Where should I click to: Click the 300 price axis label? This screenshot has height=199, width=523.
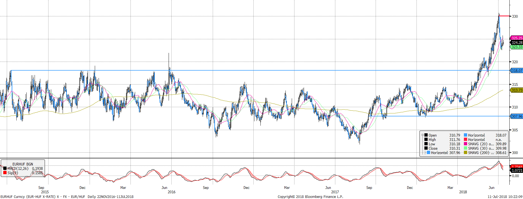coord(515,153)
